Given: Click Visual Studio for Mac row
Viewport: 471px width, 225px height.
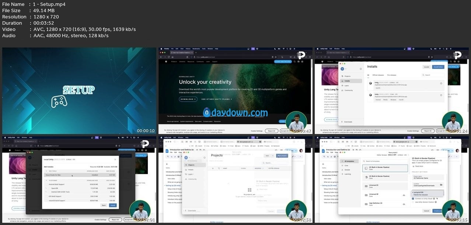Looking at the screenshot, I should pyautogui.click(x=80, y=175).
